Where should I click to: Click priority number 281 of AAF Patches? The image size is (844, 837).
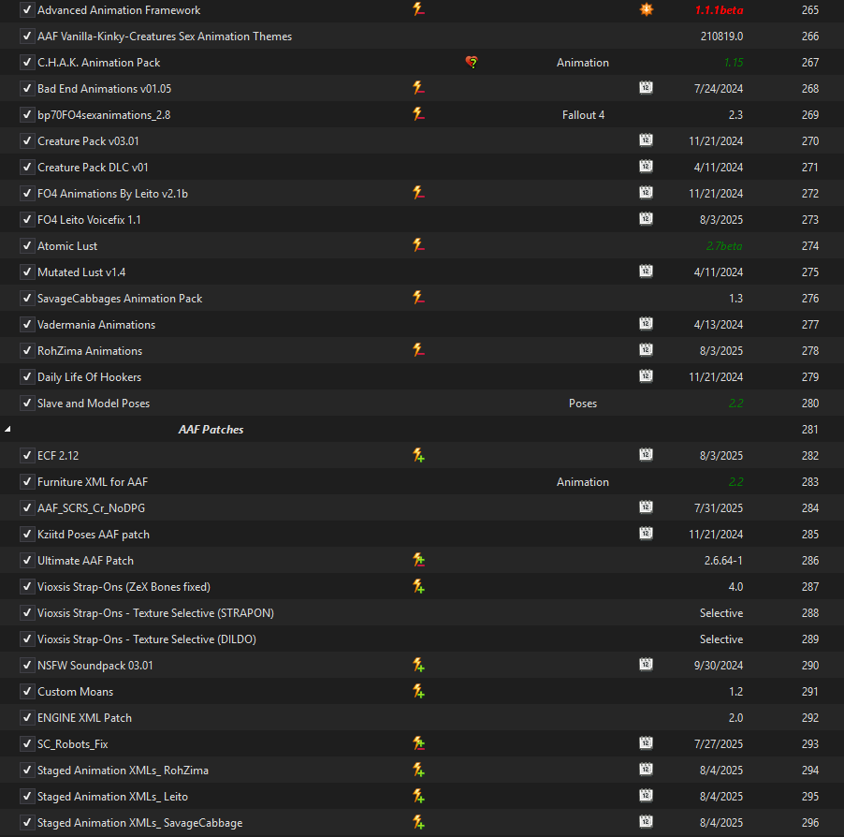[x=809, y=430]
